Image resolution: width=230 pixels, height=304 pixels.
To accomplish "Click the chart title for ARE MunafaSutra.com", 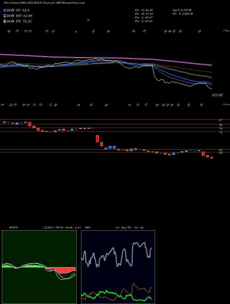I will pos(44,3).
